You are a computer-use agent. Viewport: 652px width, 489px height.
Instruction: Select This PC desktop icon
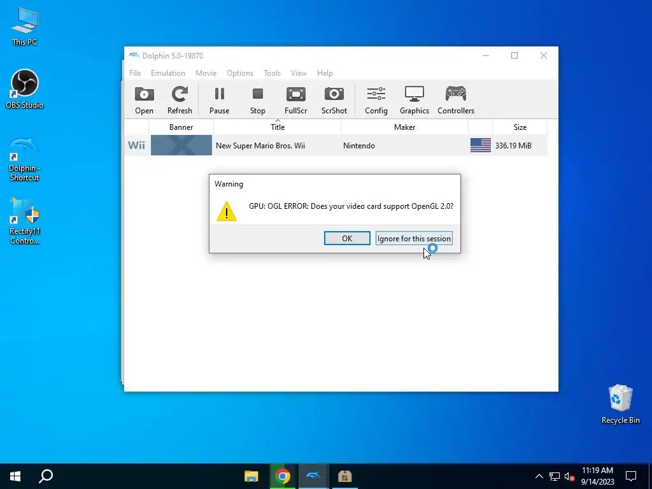coord(25,27)
